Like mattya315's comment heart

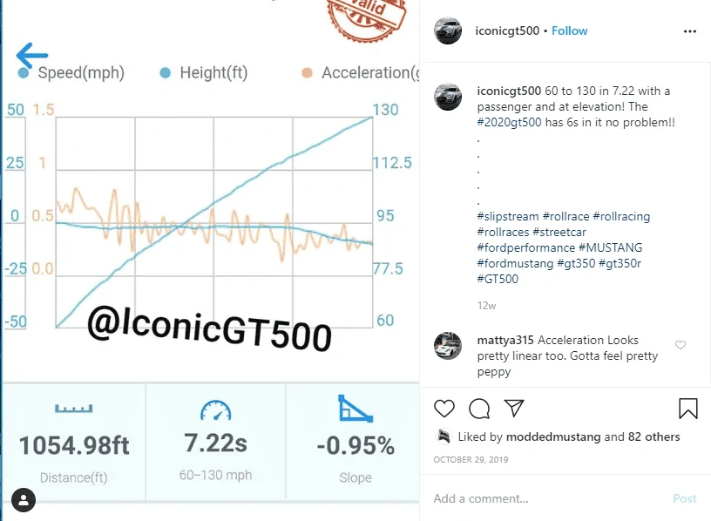[x=681, y=345]
